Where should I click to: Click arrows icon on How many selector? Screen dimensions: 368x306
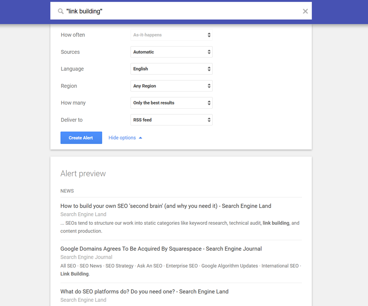[x=209, y=103]
